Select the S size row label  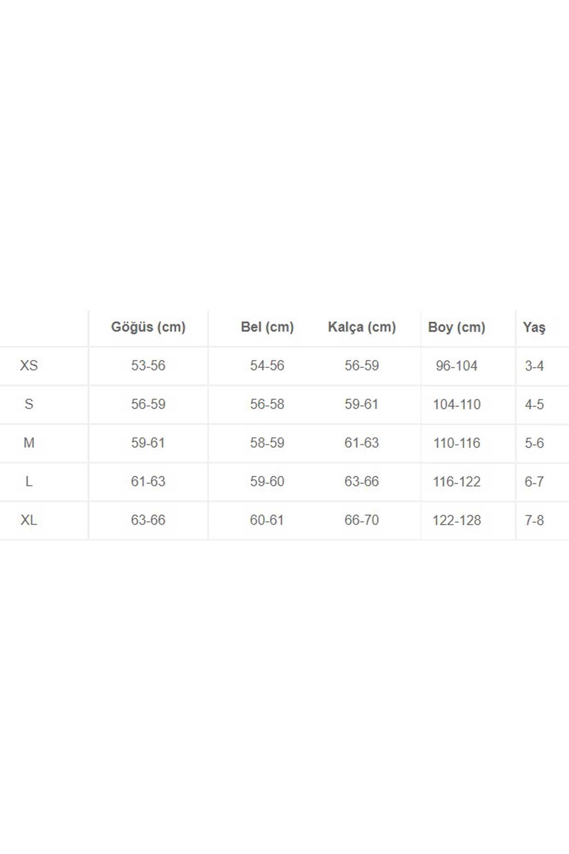tap(28, 404)
